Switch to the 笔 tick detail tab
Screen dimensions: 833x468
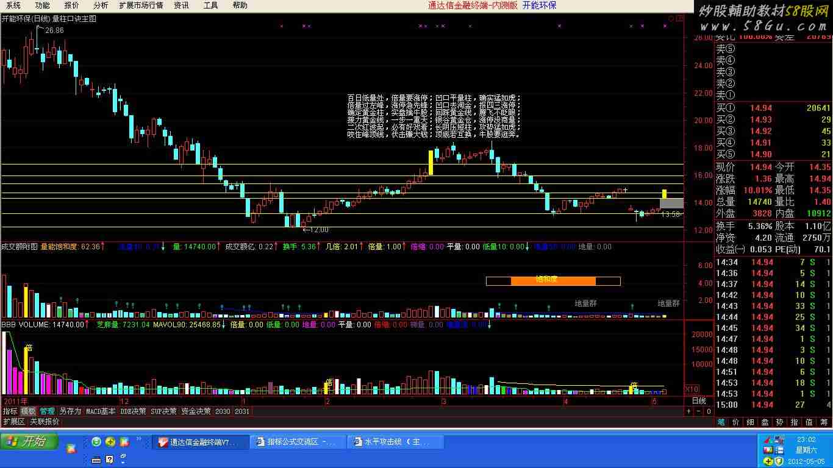click(x=721, y=422)
